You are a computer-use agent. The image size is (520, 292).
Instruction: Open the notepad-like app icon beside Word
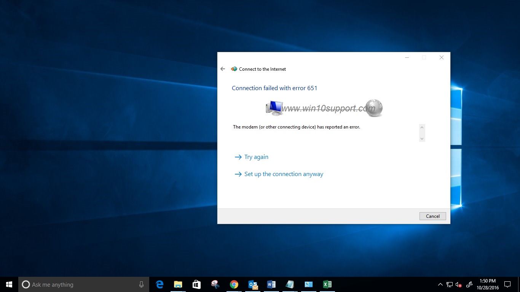point(290,284)
